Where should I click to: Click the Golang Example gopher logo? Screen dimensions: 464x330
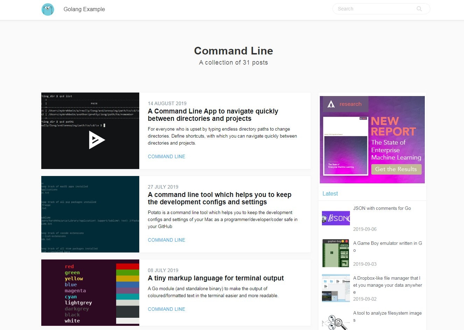[x=48, y=9]
